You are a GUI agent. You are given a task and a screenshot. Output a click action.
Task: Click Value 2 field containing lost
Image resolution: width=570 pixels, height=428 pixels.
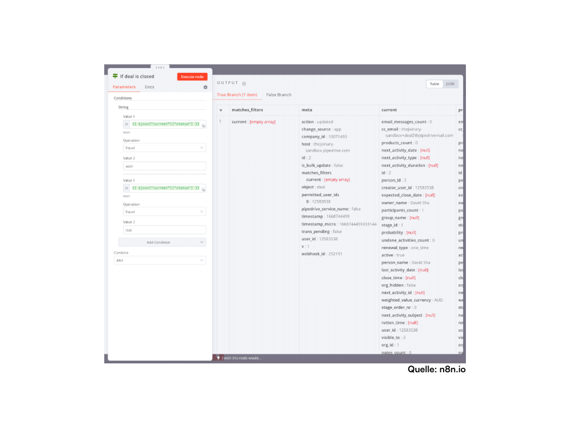164,230
